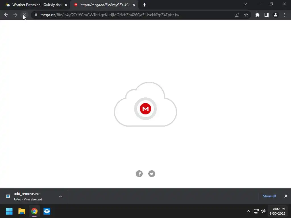Open MEGA's Facebook page icon
This screenshot has width=291, height=218.
(139, 174)
